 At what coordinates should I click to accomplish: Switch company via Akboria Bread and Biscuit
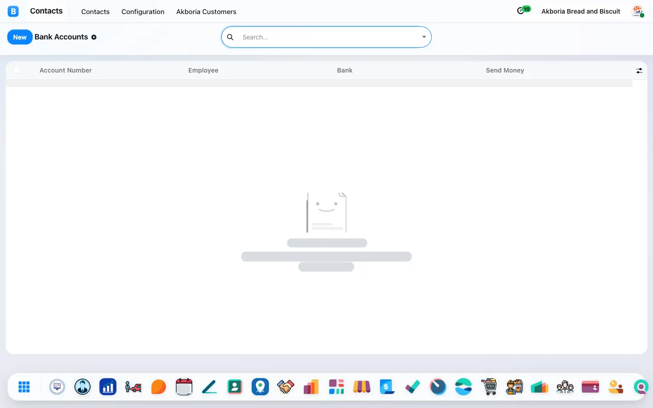coord(581,11)
